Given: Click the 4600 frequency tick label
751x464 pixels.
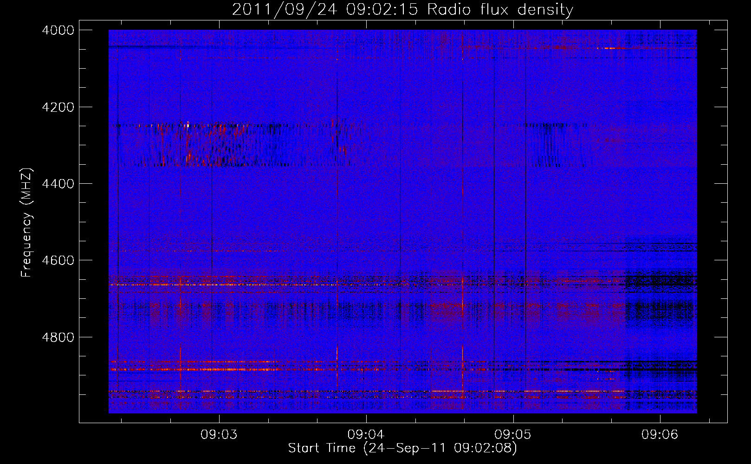Looking at the screenshot, I should [x=58, y=260].
